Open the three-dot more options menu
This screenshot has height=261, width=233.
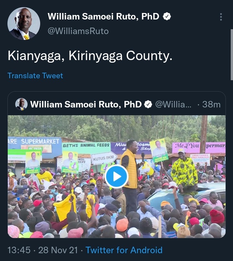click(221, 17)
